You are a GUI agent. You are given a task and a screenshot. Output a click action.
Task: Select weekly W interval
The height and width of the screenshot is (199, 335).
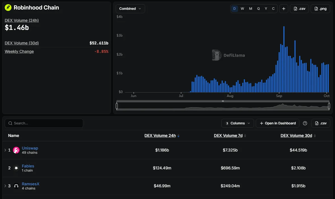coord(242,9)
